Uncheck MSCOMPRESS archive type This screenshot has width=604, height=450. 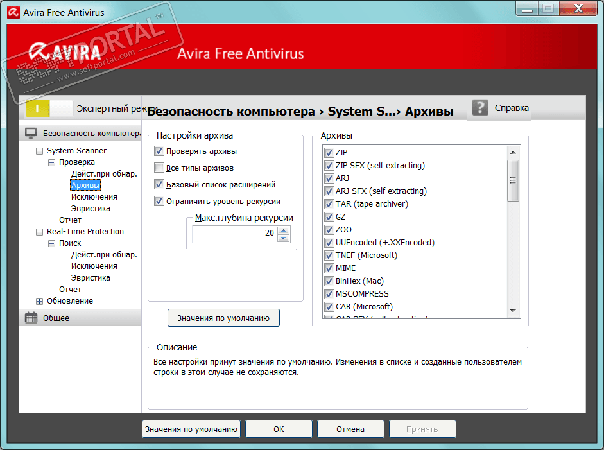pos(329,294)
